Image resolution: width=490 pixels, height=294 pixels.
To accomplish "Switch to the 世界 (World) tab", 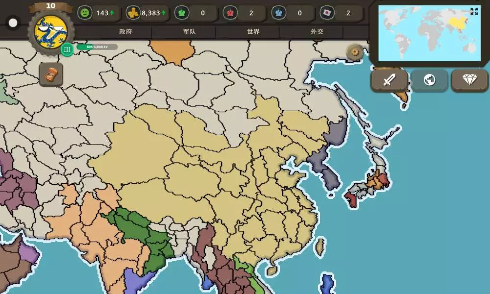I will click(x=253, y=32).
